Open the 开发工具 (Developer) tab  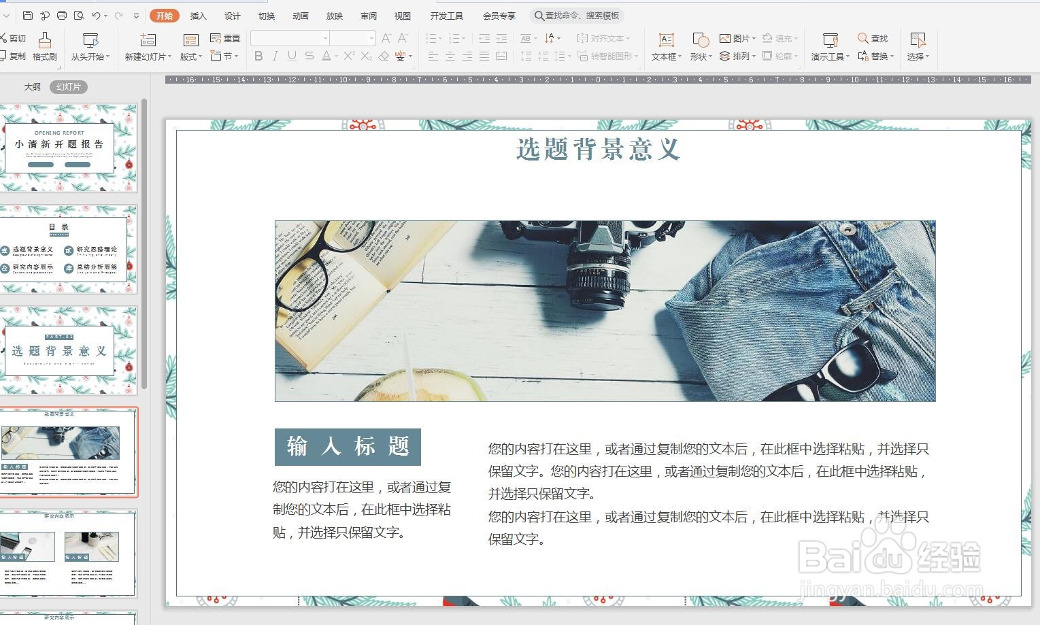pos(447,16)
